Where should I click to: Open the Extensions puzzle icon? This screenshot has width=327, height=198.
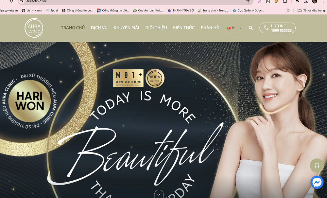pyautogui.click(x=285, y=1)
